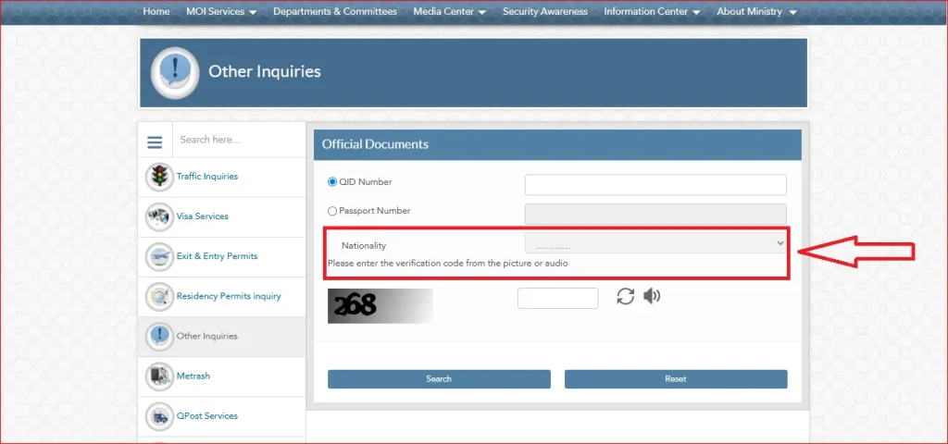Click the Residency Permits inquiry magnifier icon
This screenshot has height=444, width=948.
[159, 297]
